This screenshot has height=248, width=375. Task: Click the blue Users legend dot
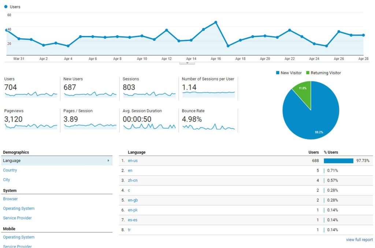click(x=6, y=7)
